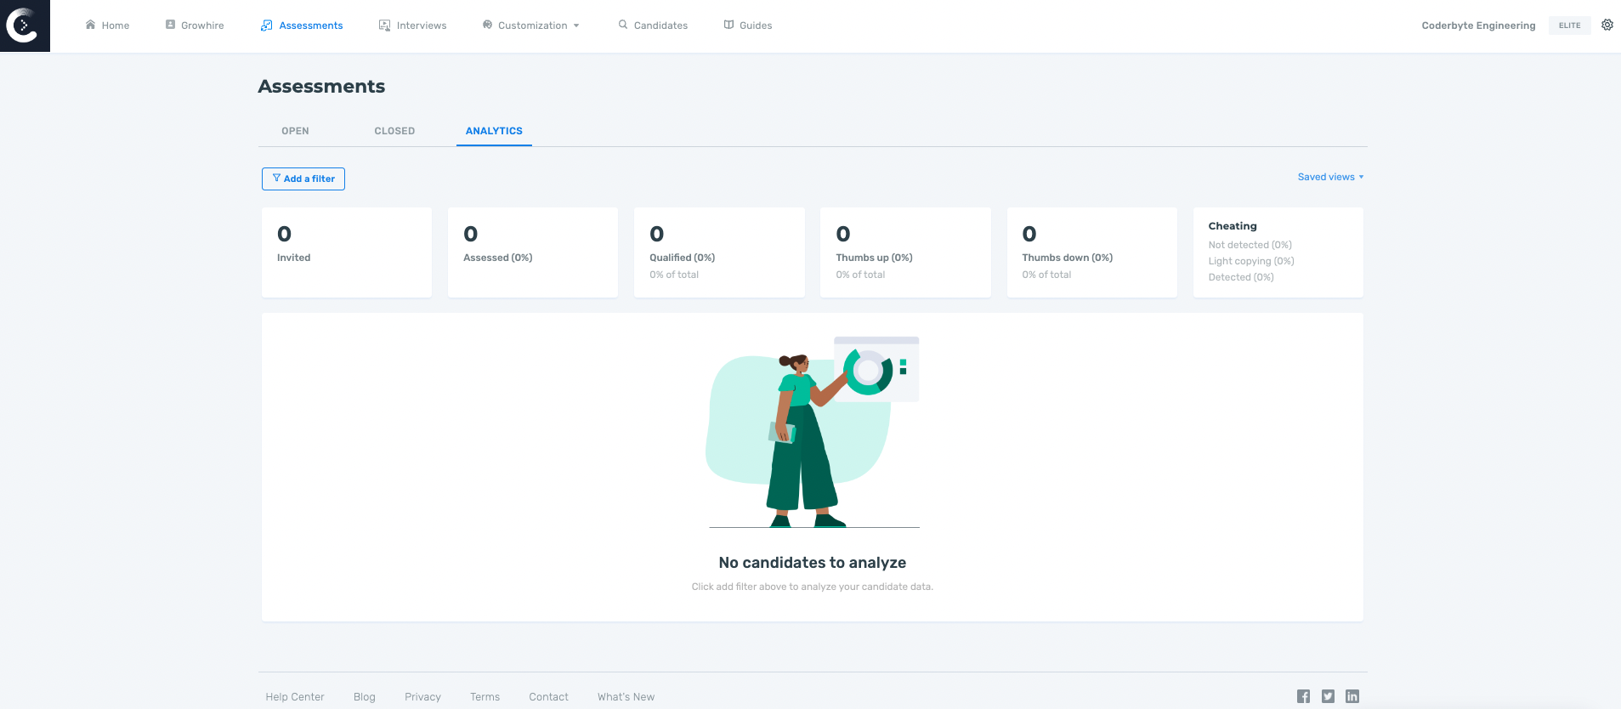
Task: Open the LinkedIn footer icon
Action: (x=1352, y=696)
